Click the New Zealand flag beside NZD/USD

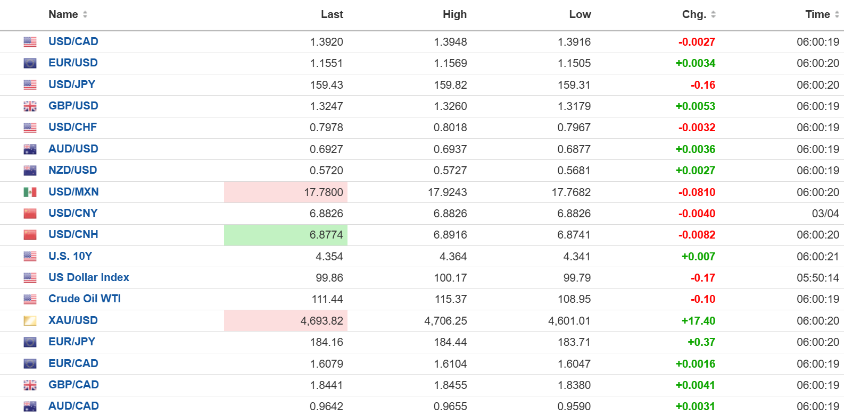30,171
